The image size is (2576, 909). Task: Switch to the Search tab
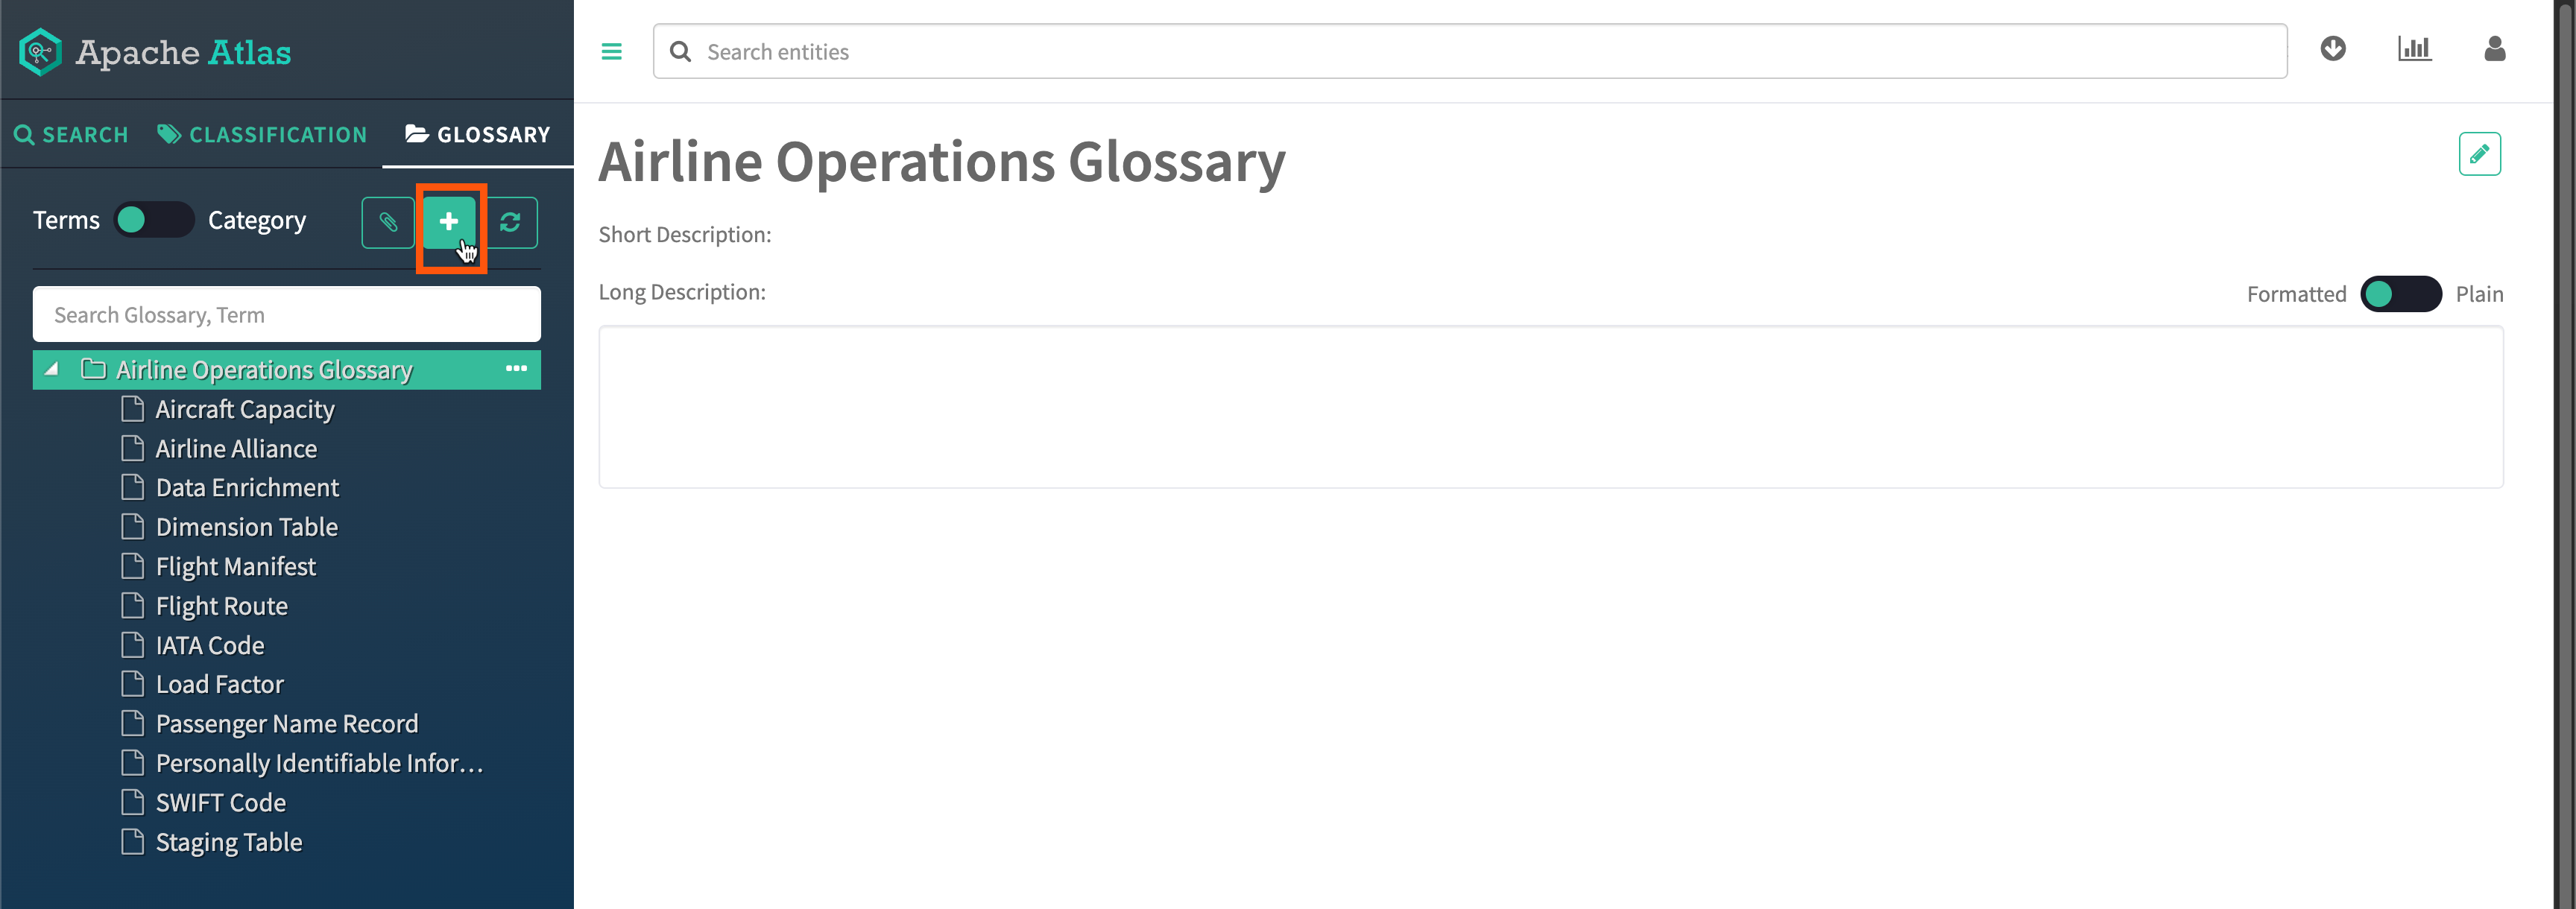point(71,135)
